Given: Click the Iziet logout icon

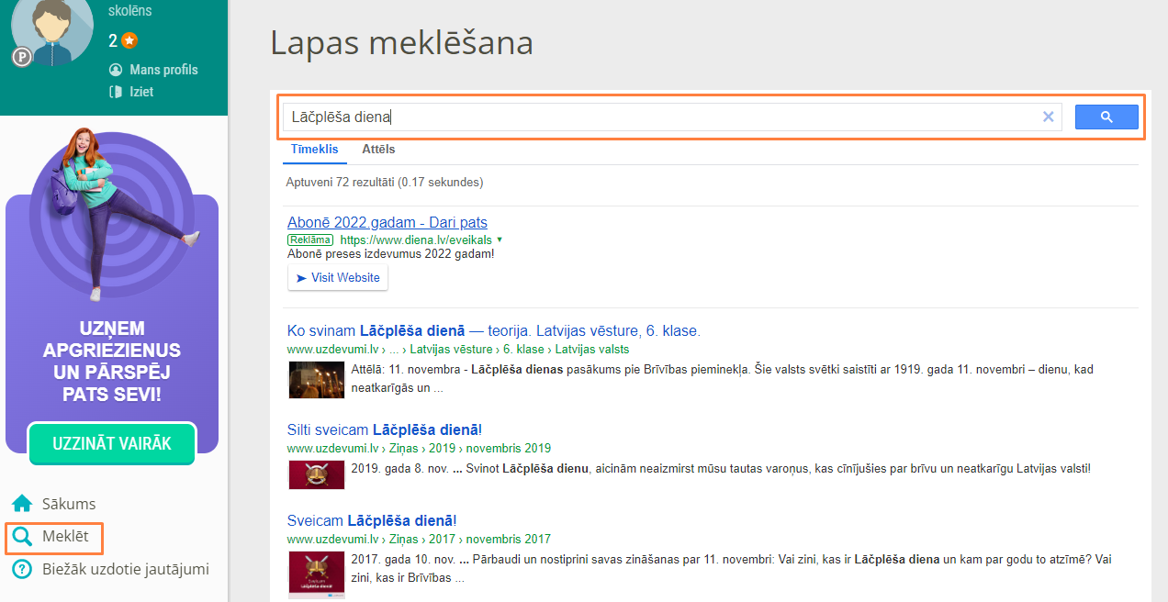Looking at the screenshot, I should pos(116,92).
